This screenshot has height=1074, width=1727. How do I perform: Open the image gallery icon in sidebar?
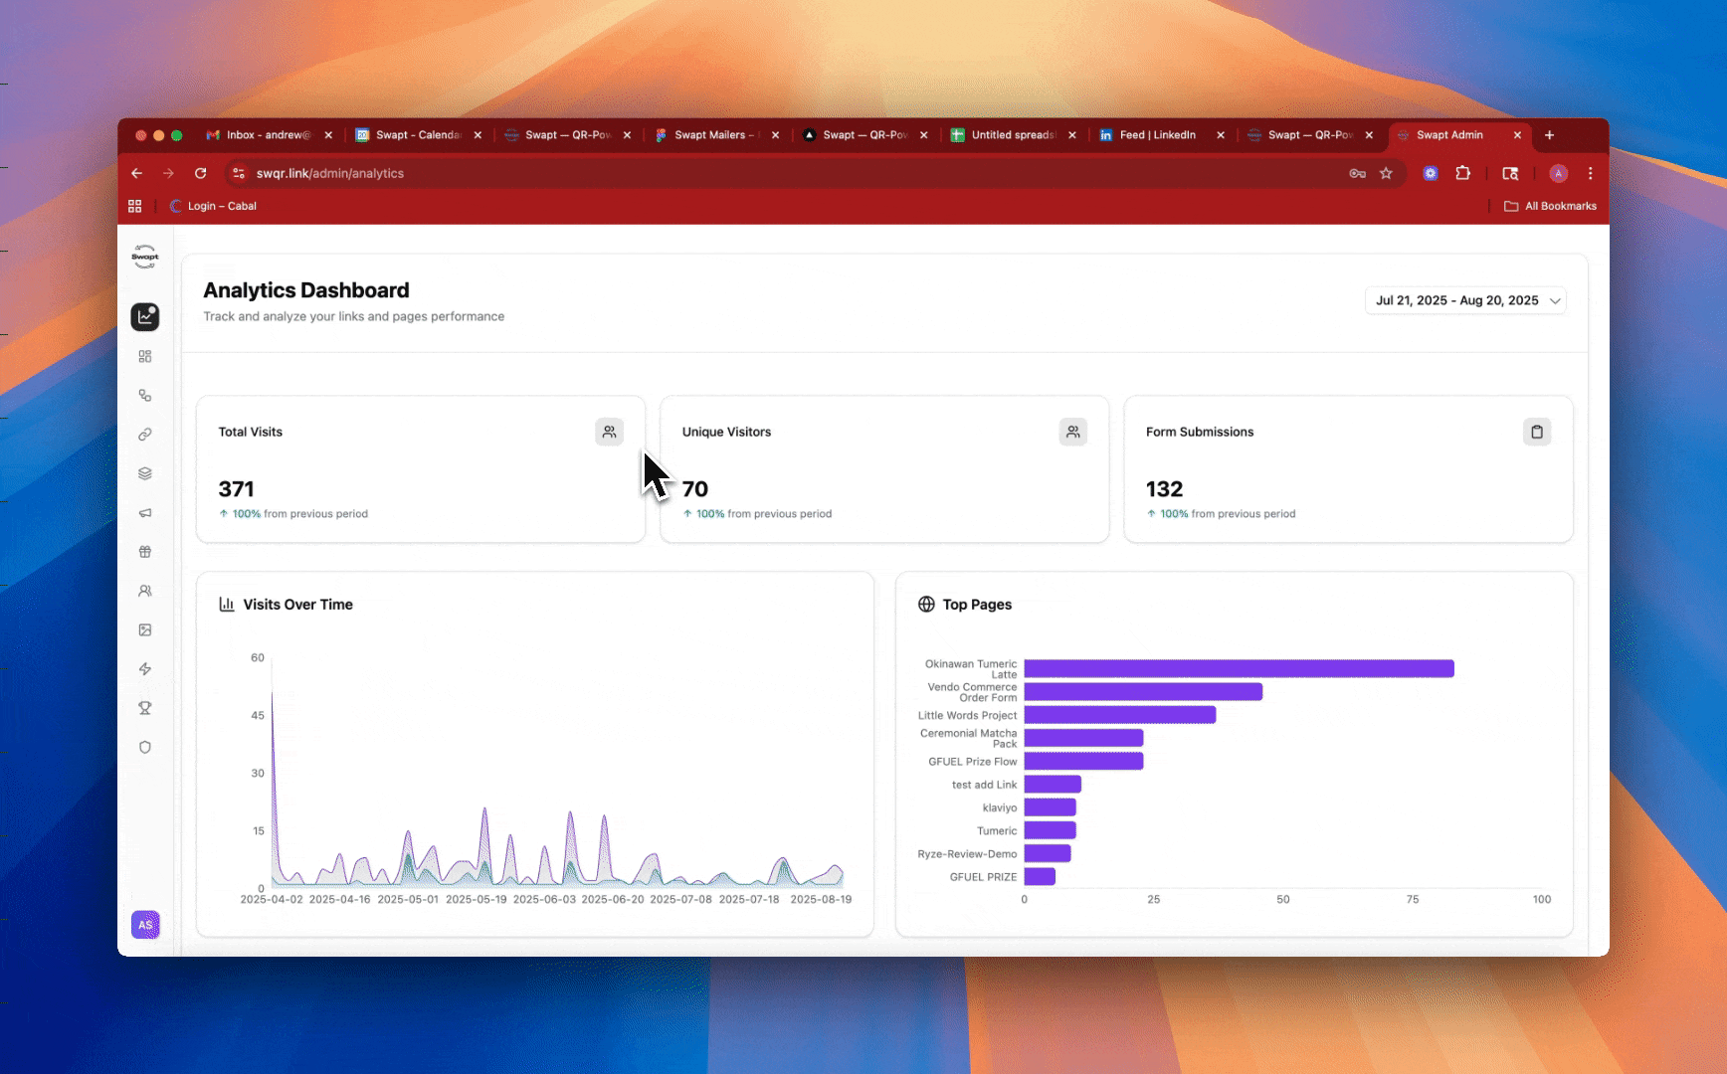point(145,629)
